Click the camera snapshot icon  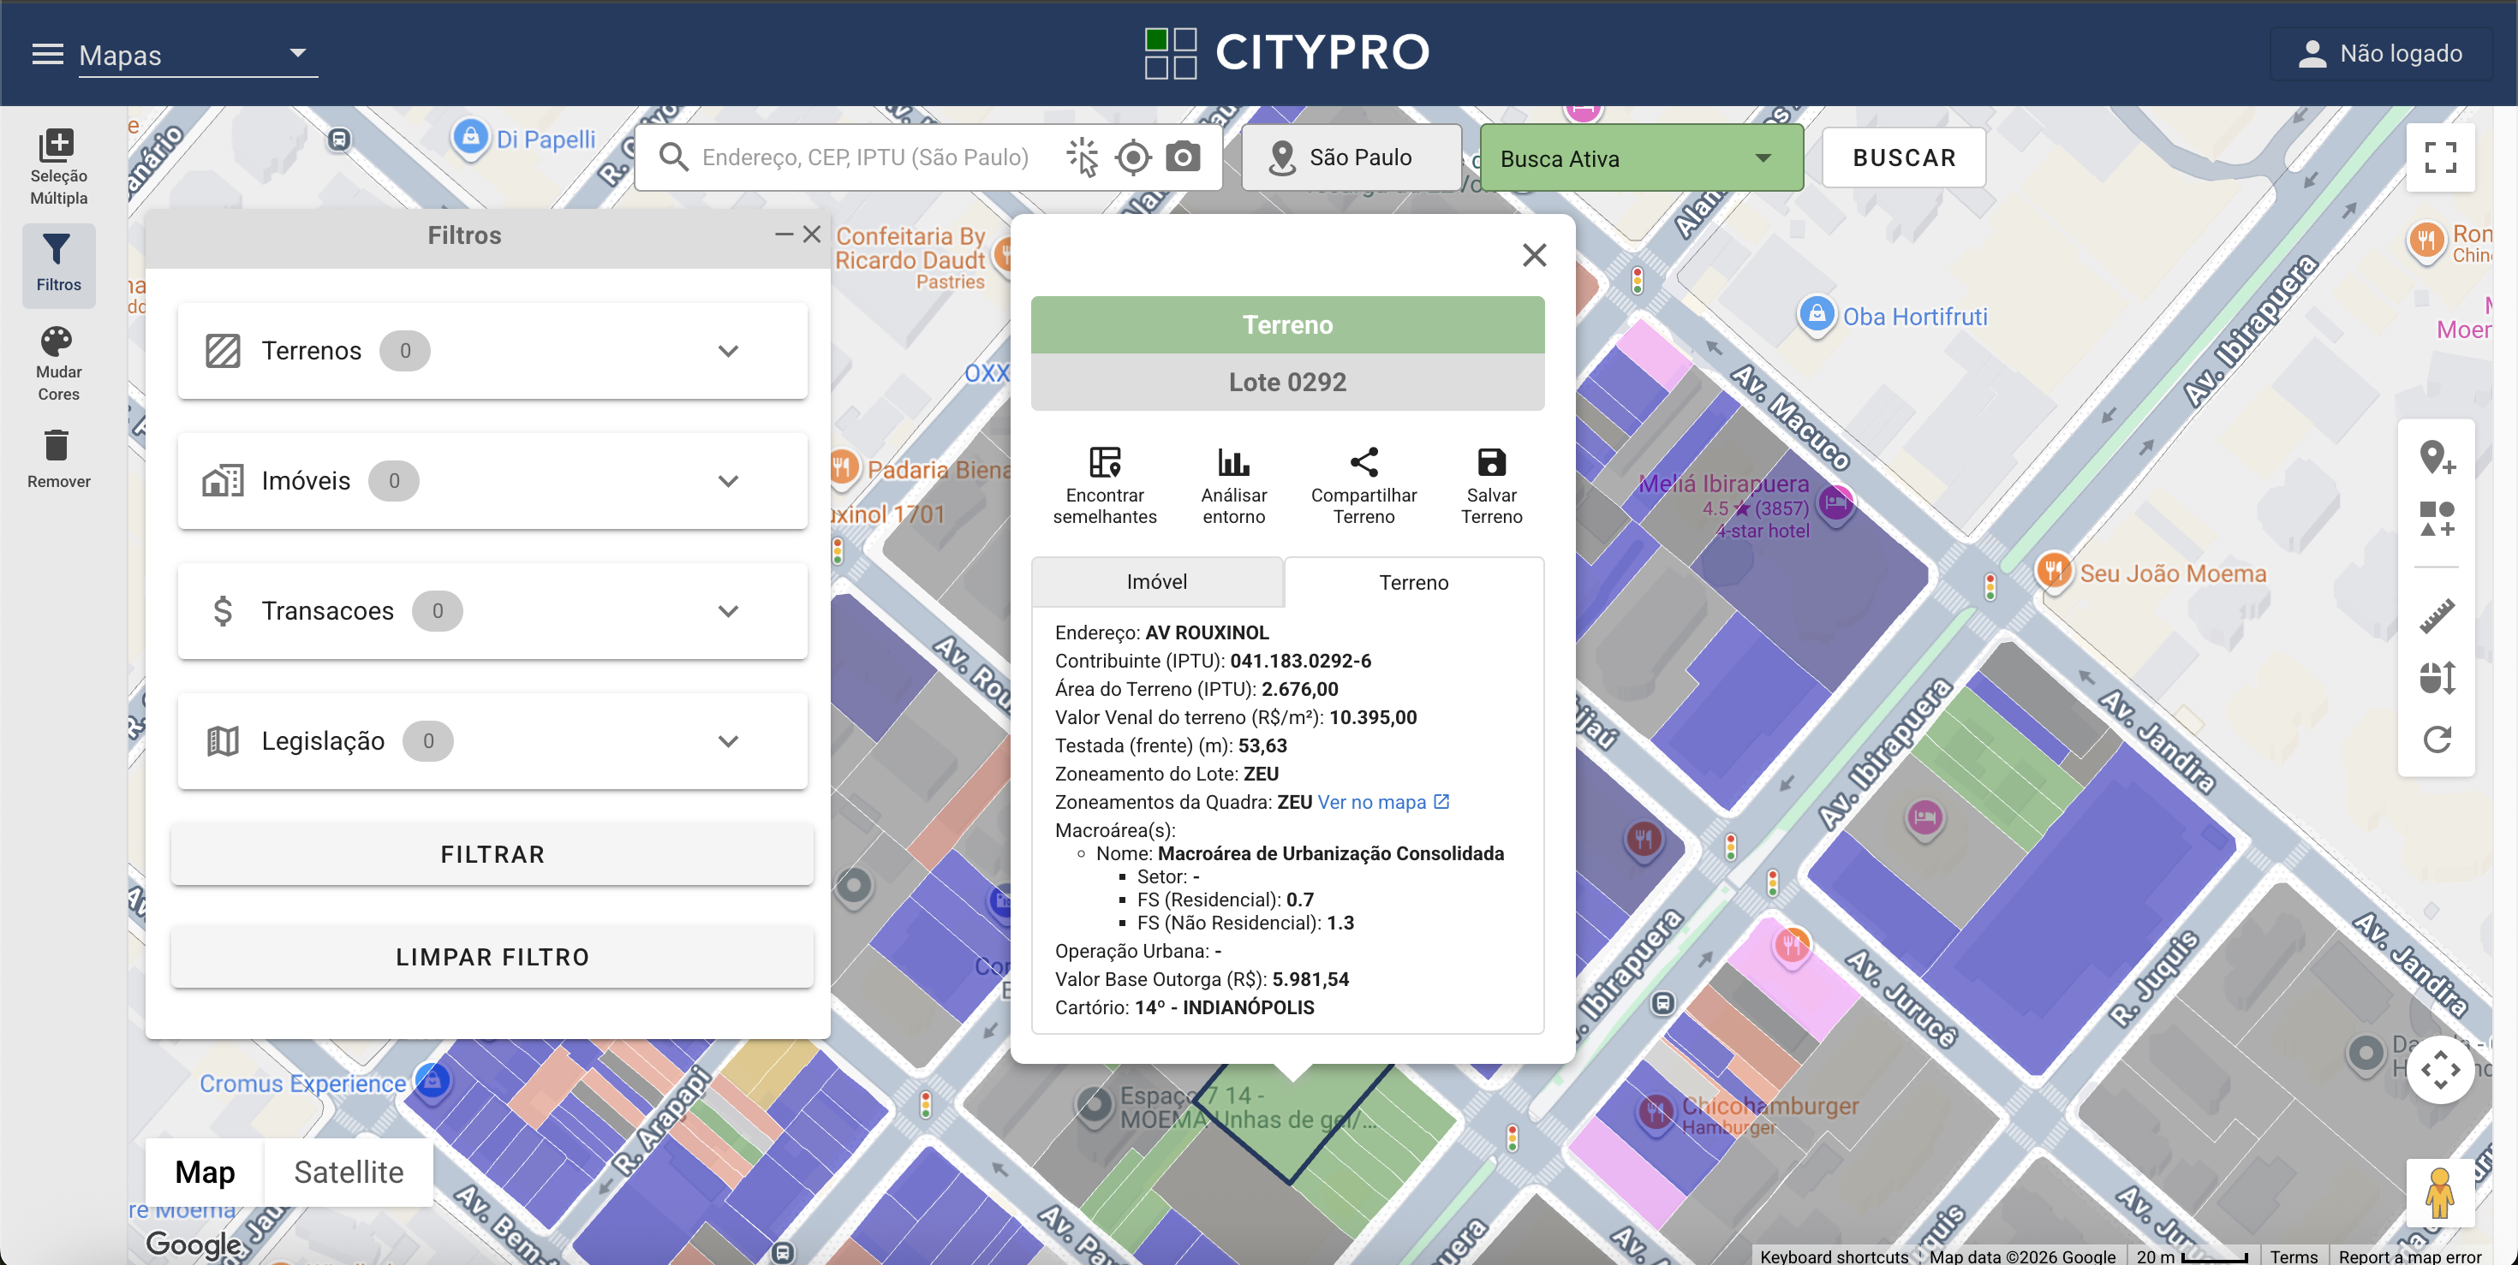pos(1183,157)
